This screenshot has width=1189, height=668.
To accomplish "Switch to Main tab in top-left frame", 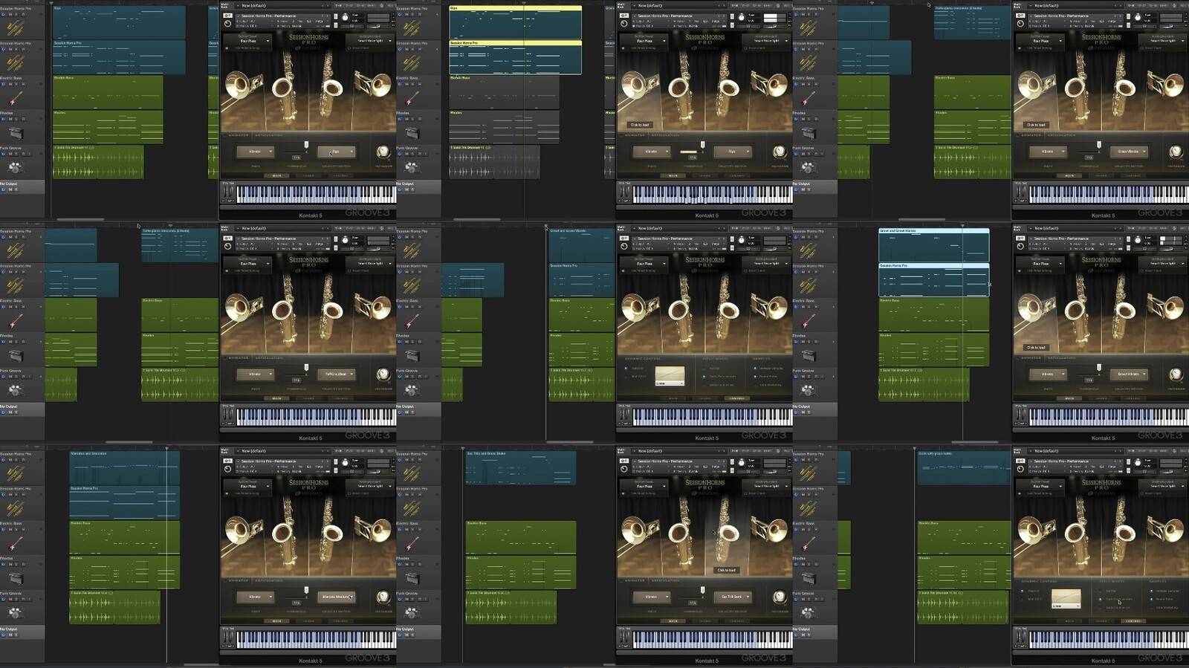I will pyautogui.click(x=277, y=175).
